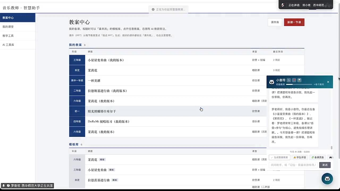
Task: Click the 初一 grade tag
Action: tap(77, 111)
